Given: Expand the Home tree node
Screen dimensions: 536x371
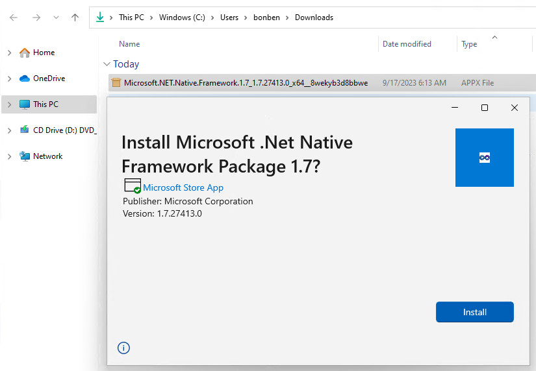Looking at the screenshot, I should pyautogui.click(x=10, y=53).
